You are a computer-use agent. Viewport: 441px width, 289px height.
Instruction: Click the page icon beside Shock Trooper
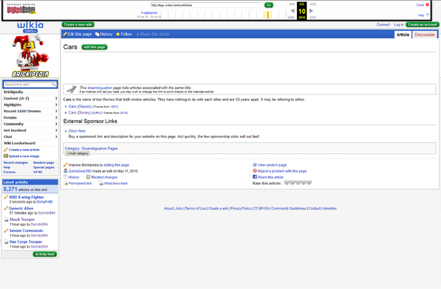(6, 219)
